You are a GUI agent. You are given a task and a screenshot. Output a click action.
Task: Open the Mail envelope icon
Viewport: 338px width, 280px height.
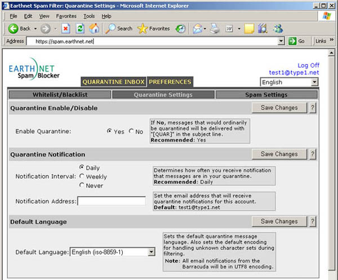198,29
